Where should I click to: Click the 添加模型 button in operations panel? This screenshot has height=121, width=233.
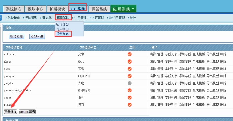pos(16,36)
